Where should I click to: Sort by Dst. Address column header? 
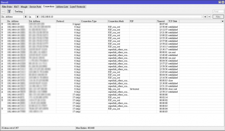tap(42, 21)
